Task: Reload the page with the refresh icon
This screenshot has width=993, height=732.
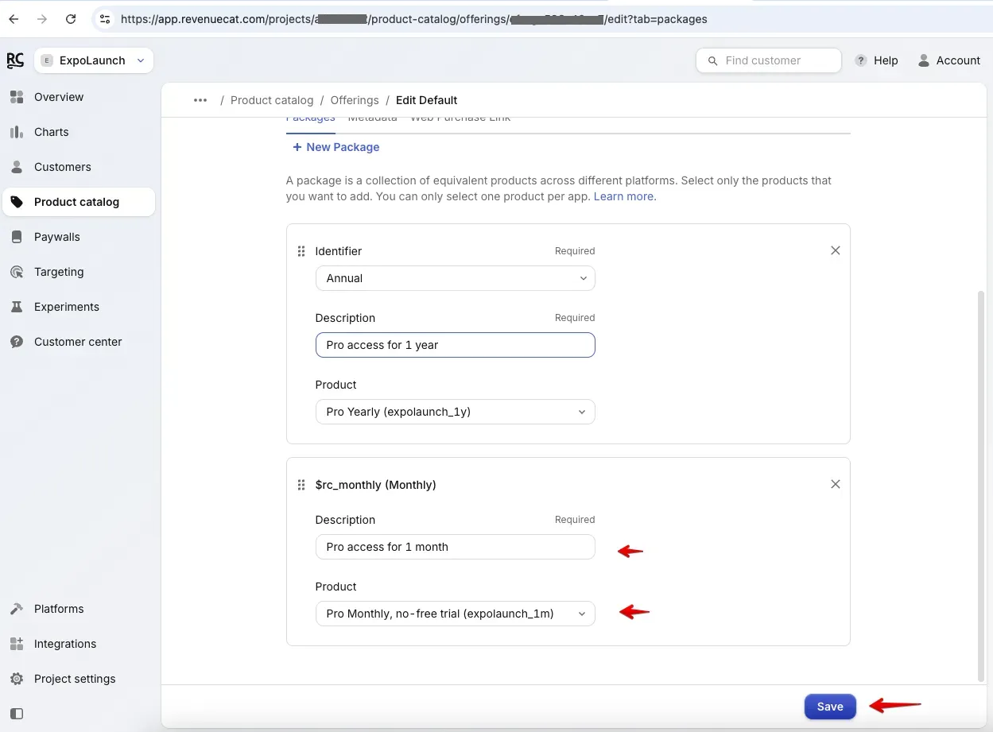Action: pyautogui.click(x=71, y=18)
